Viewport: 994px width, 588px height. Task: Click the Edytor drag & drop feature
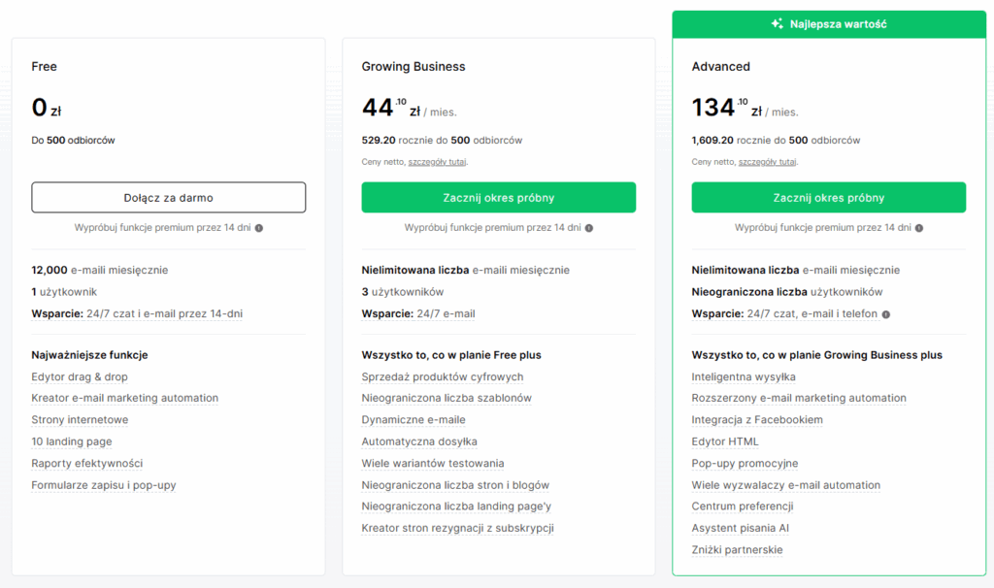pyautogui.click(x=80, y=376)
